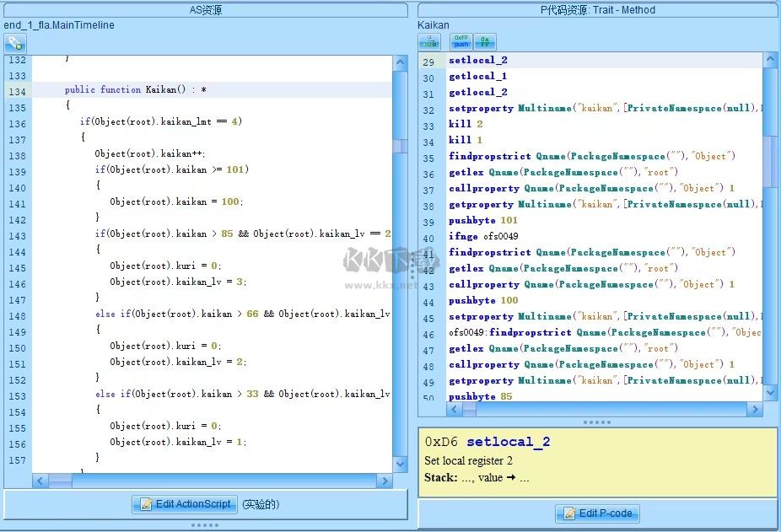The height and width of the screenshot is (532, 781).
Task: Click the Edit ActionScript button
Action: click(x=184, y=503)
